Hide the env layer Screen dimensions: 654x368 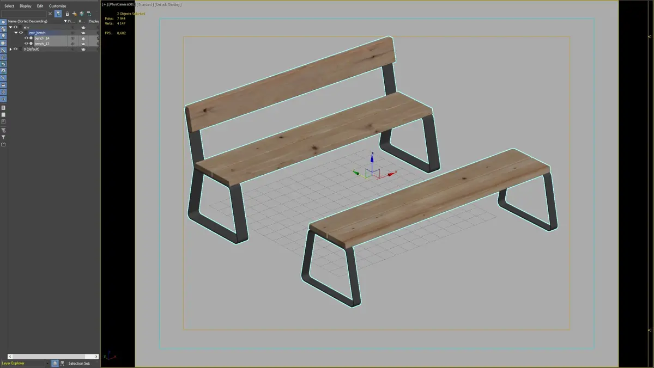tap(15, 27)
